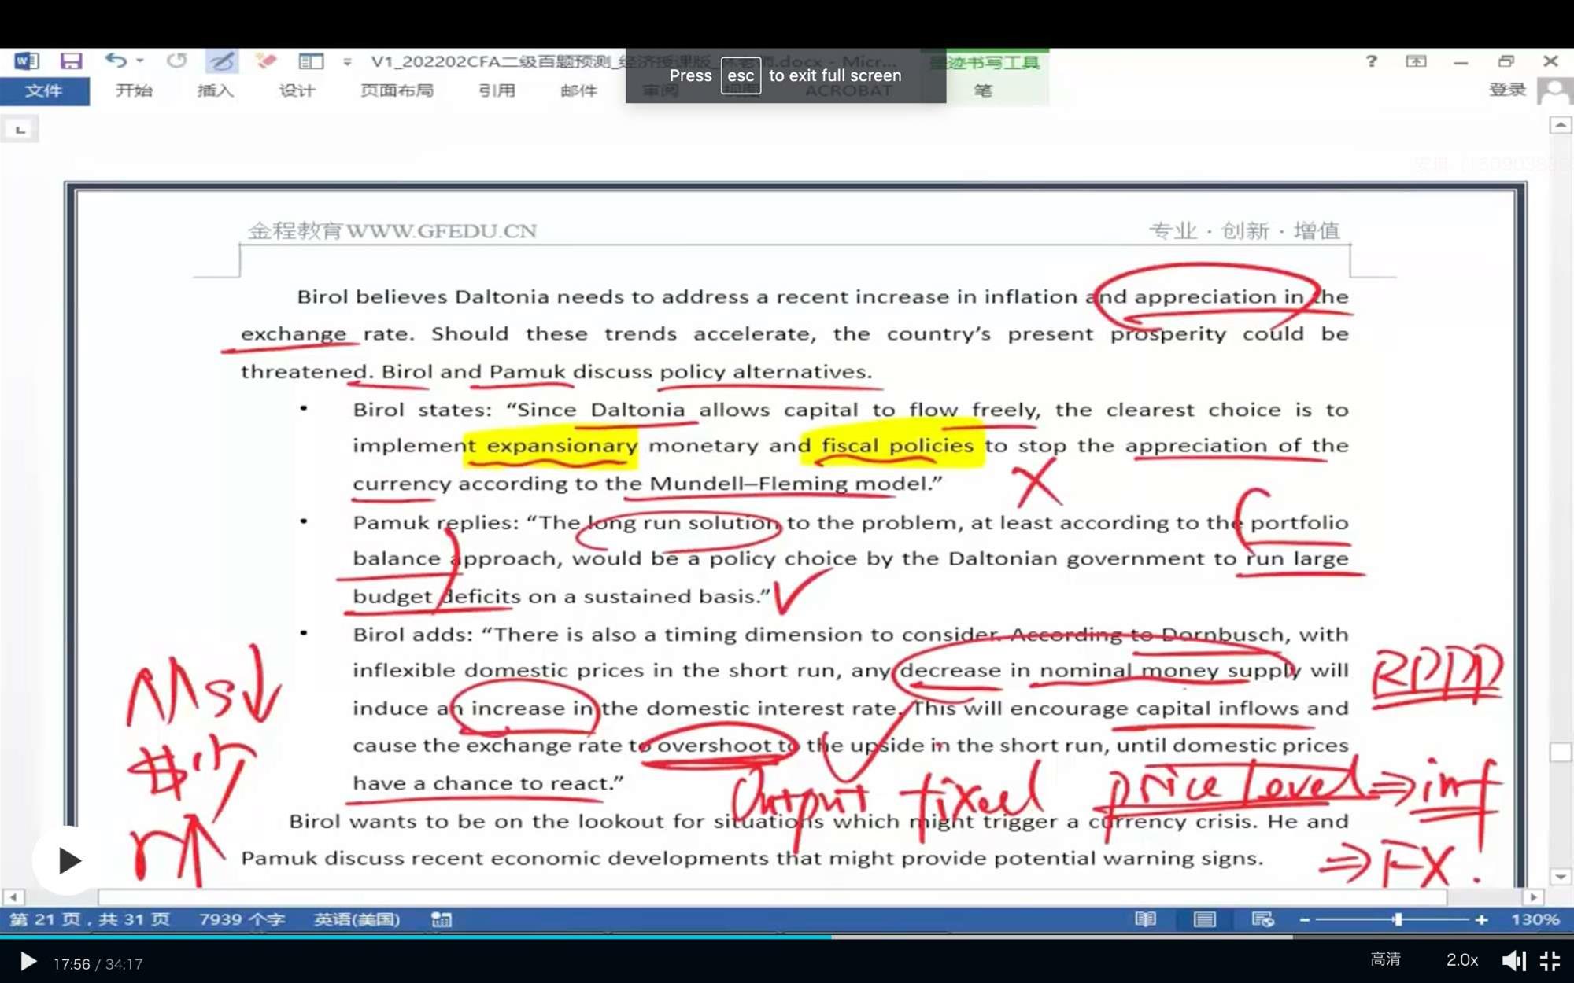Click 登录 to sign in
This screenshot has height=983, width=1574.
(x=1507, y=90)
